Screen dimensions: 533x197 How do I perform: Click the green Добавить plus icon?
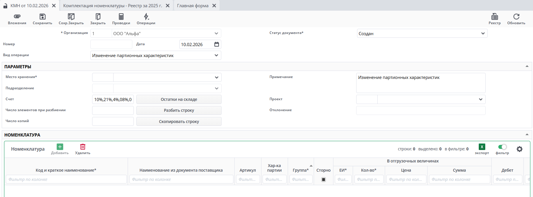click(x=60, y=147)
